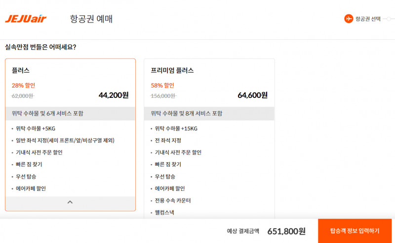
Task: Click the 44,200원 price in 플러스 card
Action: [114, 95]
